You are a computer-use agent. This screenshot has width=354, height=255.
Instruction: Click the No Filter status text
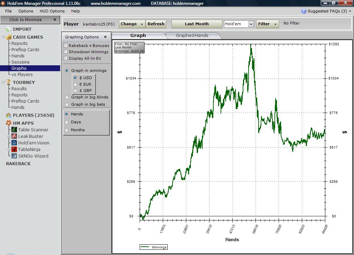pos(291,23)
